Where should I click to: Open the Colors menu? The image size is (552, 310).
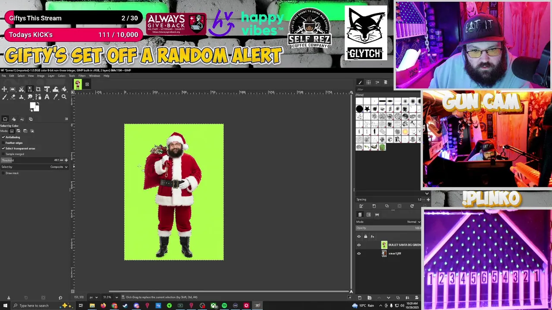point(62,76)
